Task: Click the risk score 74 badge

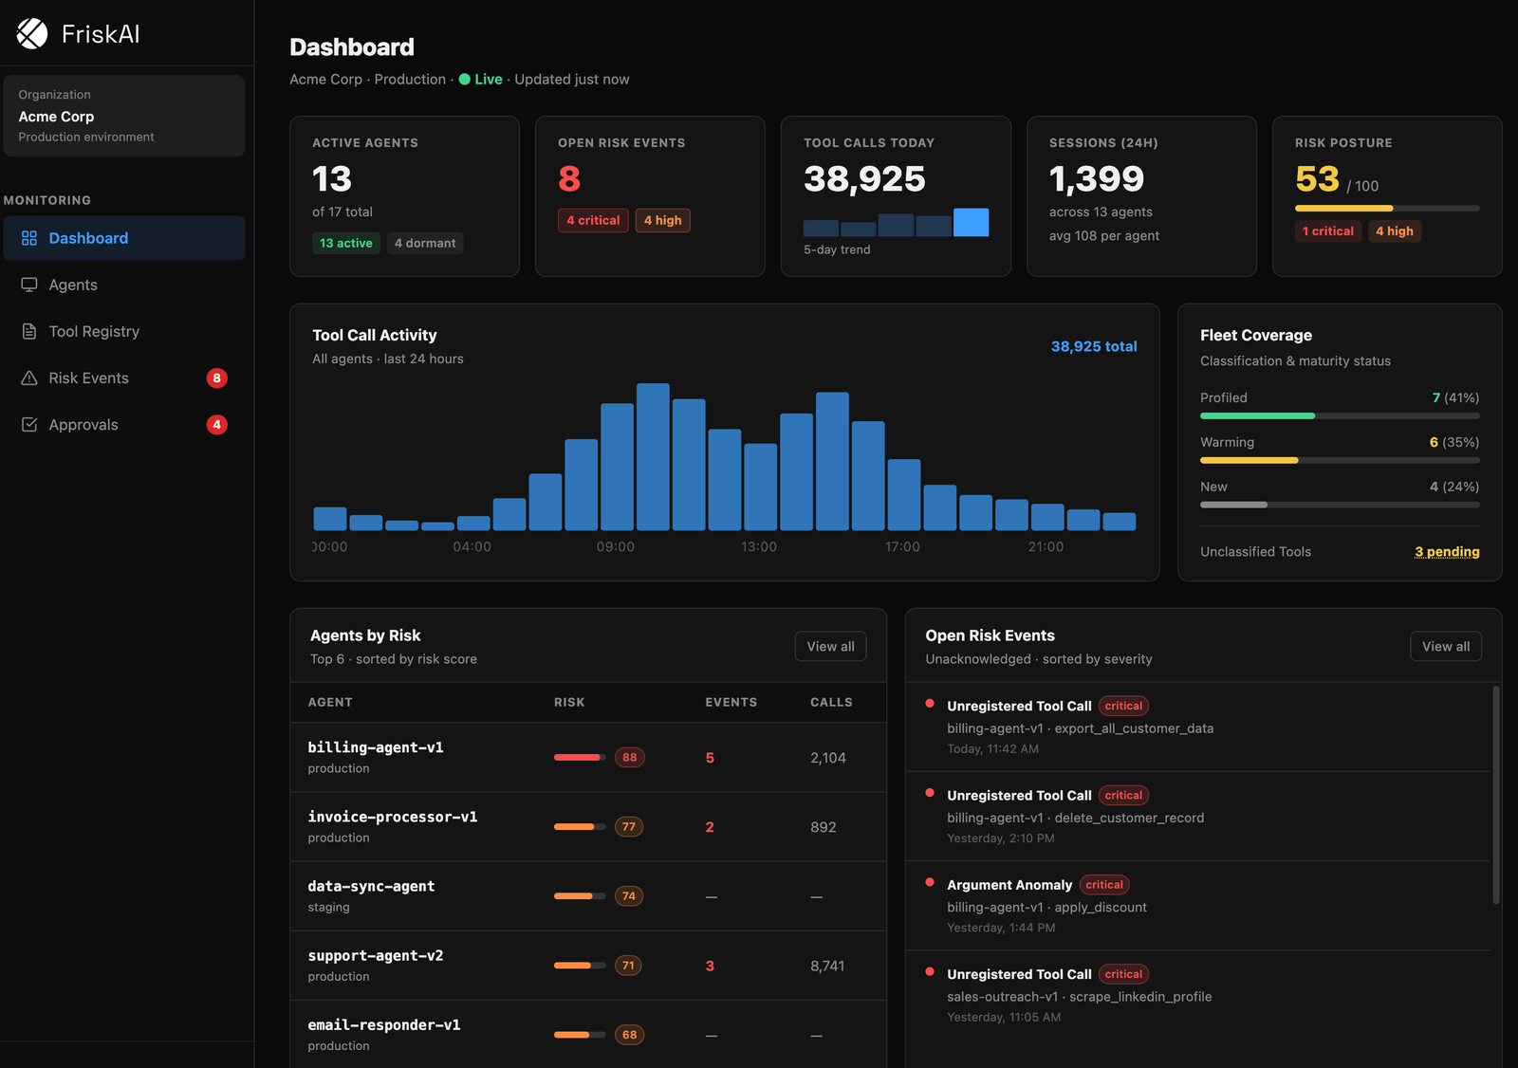Action: [x=629, y=896]
